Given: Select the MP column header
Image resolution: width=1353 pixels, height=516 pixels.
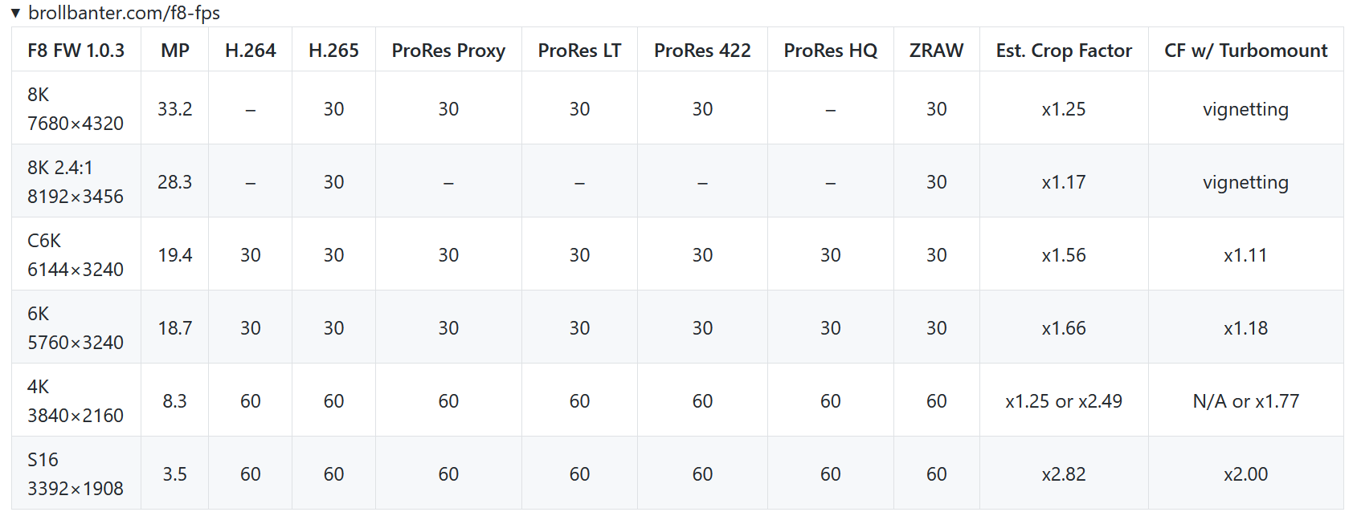Looking at the screenshot, I should [175, 51].
